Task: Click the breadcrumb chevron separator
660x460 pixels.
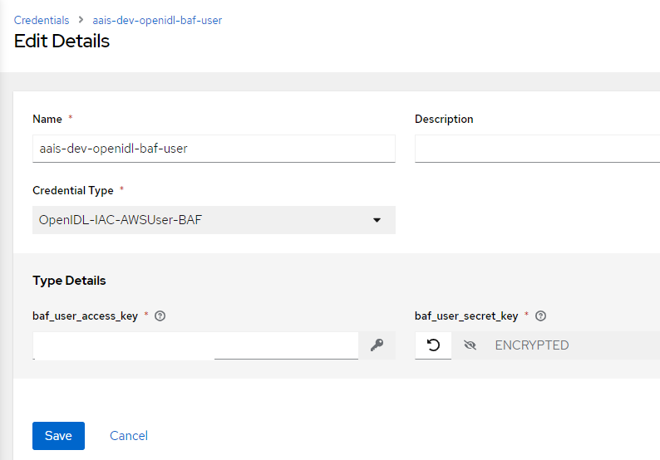Action: tap(81, 20)
